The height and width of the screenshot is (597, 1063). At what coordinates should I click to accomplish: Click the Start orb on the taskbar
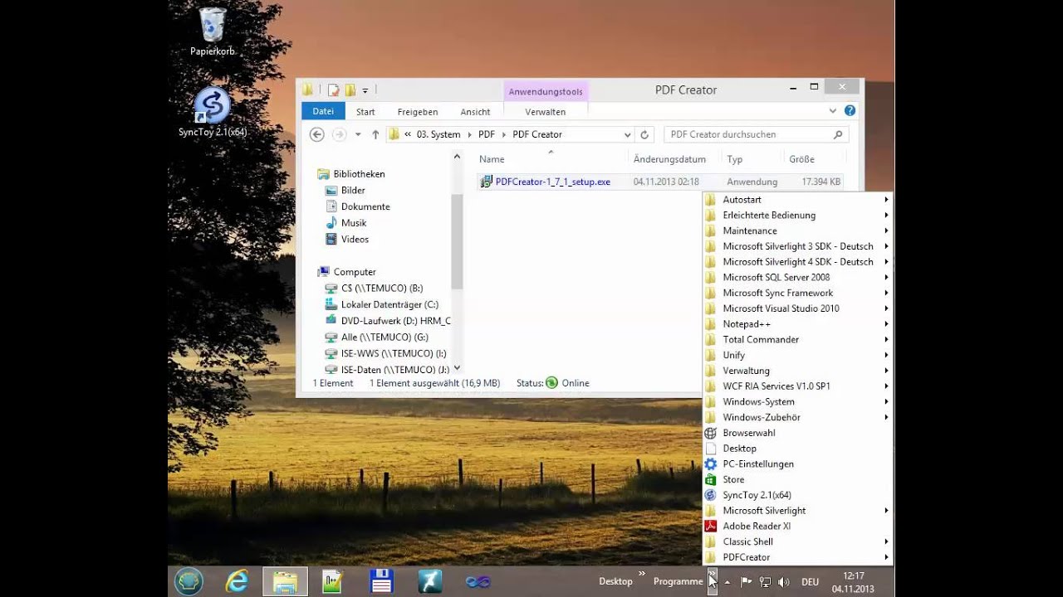[x=189, y=581]
